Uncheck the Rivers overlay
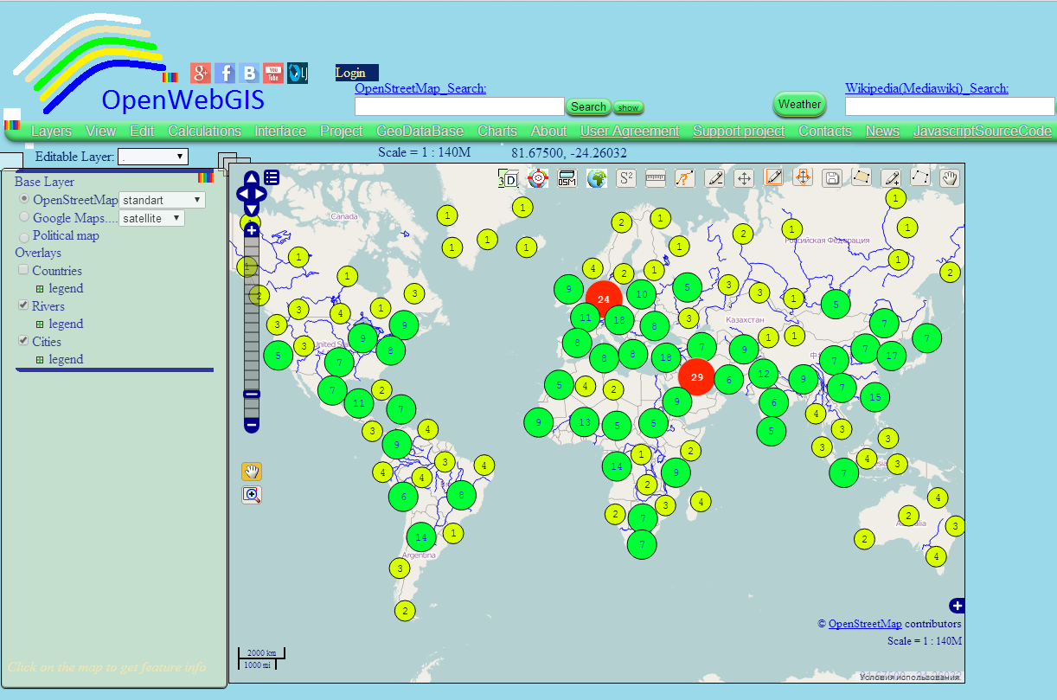The height and width of the screenshot is (700, 1057). 22,305
